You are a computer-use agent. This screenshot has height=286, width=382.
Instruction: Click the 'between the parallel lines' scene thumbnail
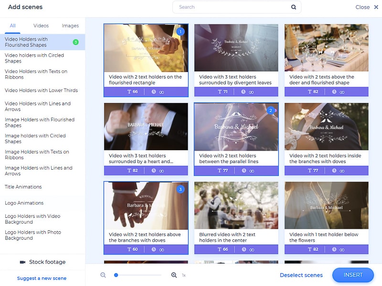tap(236, 127)
